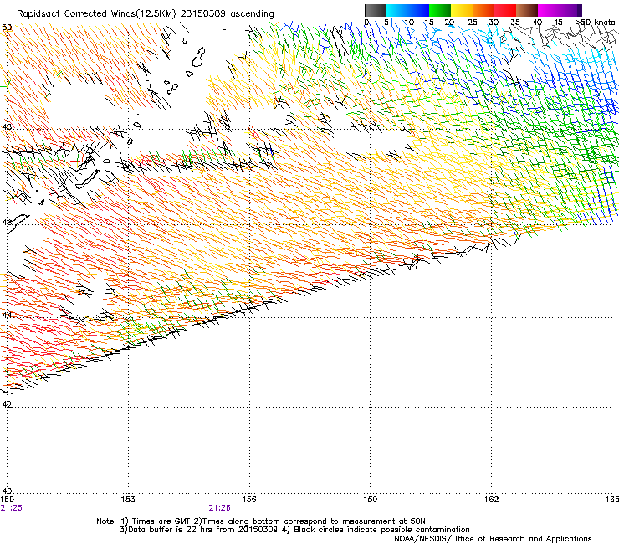Click the purple '21:25' time stamp
This screenshot has width=619, height=544.
coord(12,508)
